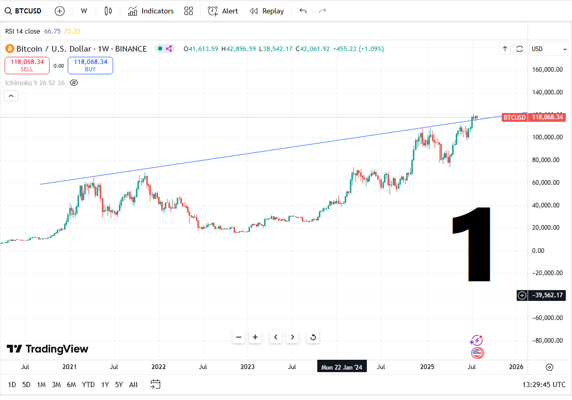Viewport: 572px width, 400px height.
Task: Open the W timeframe interval selector
Action: point(84,11)
